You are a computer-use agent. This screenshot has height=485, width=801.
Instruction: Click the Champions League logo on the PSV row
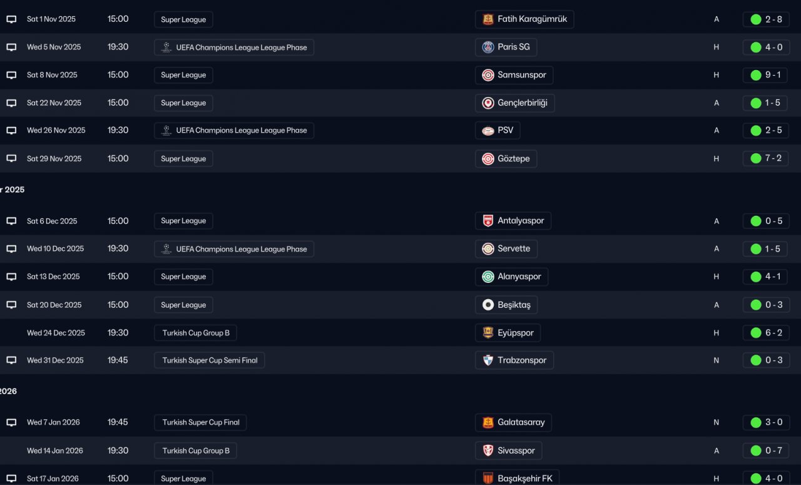(166, 130)
